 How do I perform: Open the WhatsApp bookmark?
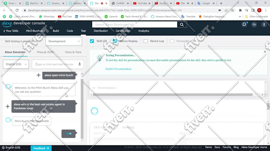[x=47, y=17]
